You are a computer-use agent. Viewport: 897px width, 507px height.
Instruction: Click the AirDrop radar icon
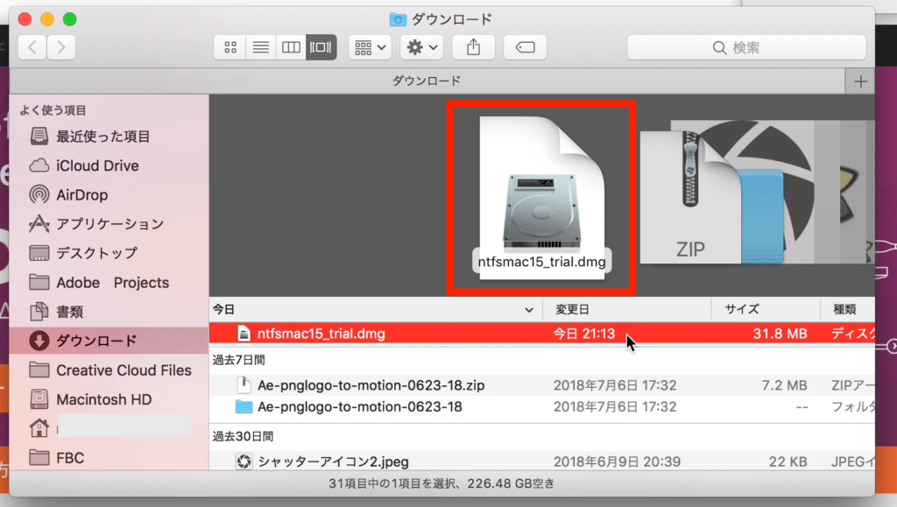tap(39, 195)
